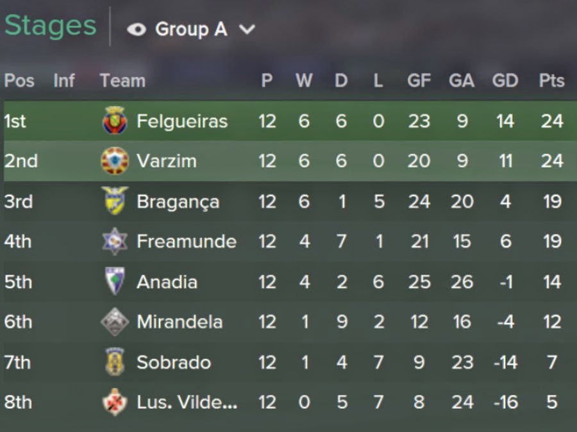Open the Mirandela diamond crest
This screenshot has height=432, width=577.
click(115, 322)
